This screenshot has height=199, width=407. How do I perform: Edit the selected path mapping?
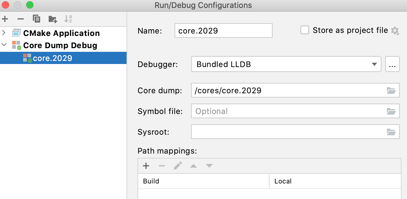tap(178, 165)
